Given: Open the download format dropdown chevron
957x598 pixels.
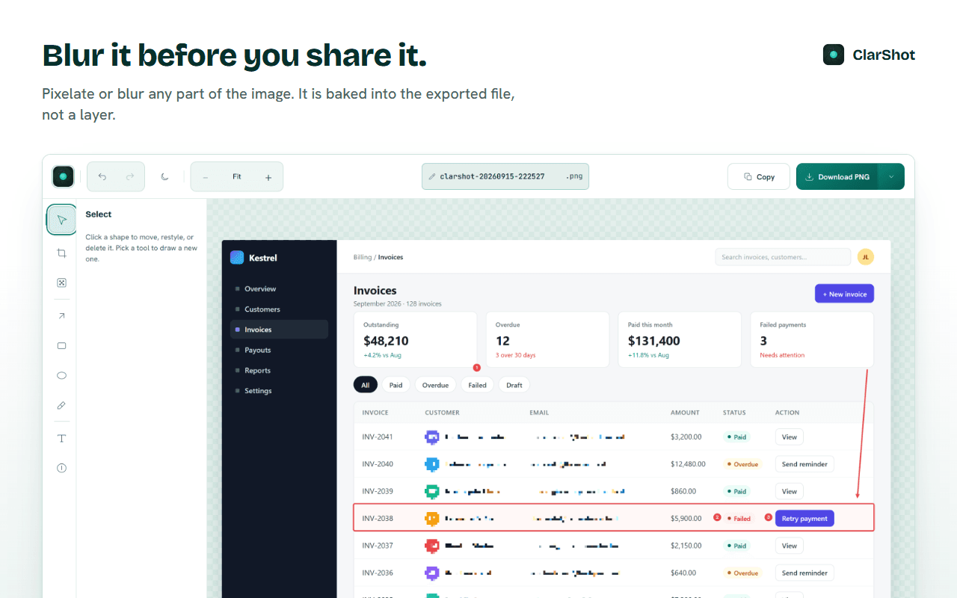Looking at the screenshot, I should tap(891, 177).
